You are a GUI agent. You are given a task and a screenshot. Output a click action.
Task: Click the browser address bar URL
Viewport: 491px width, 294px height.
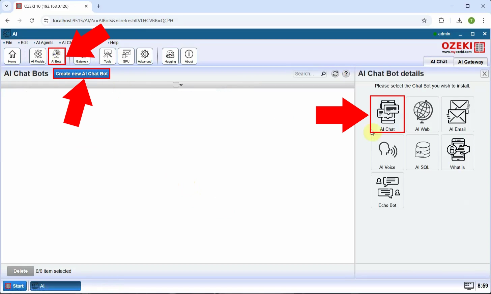(113, 21)
